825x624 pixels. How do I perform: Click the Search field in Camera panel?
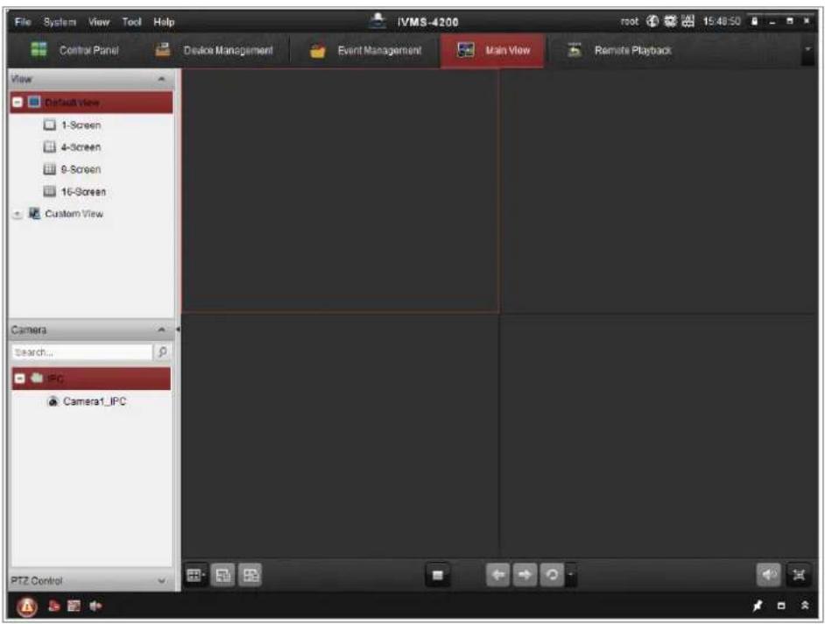tap(82, 351)
